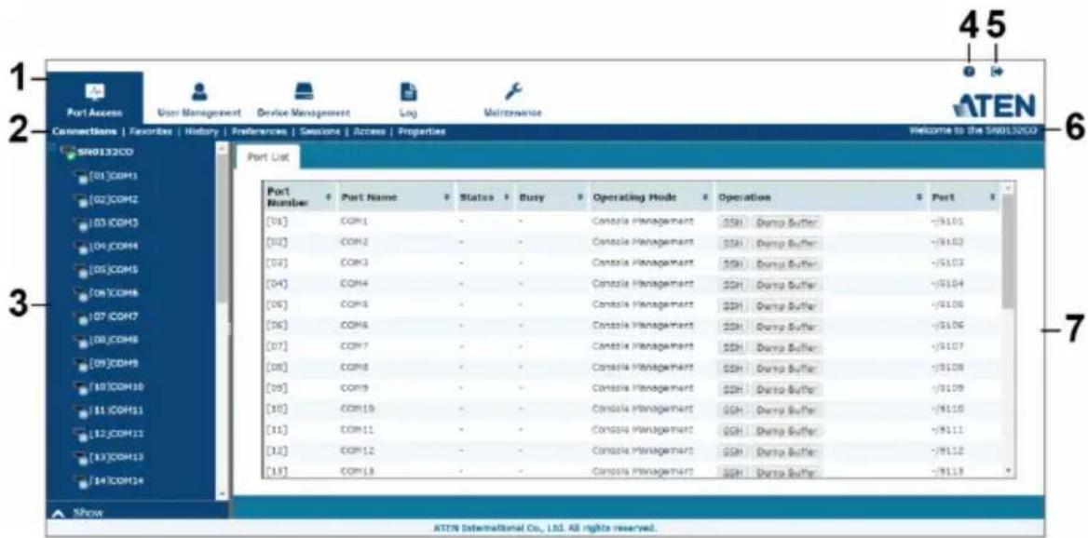Open User Management section
The height and width of the screenshot is (538, 1088).
pyautogui.click(x=198, y=99)
